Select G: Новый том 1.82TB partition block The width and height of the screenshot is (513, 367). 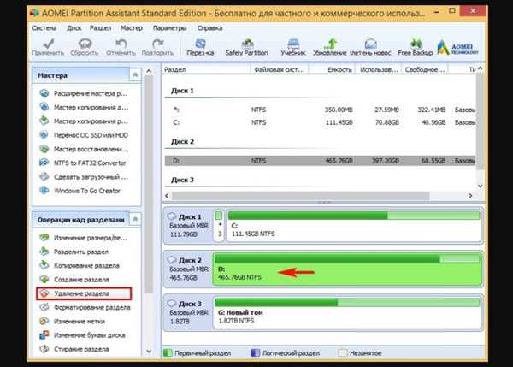(x=347, y=312)
